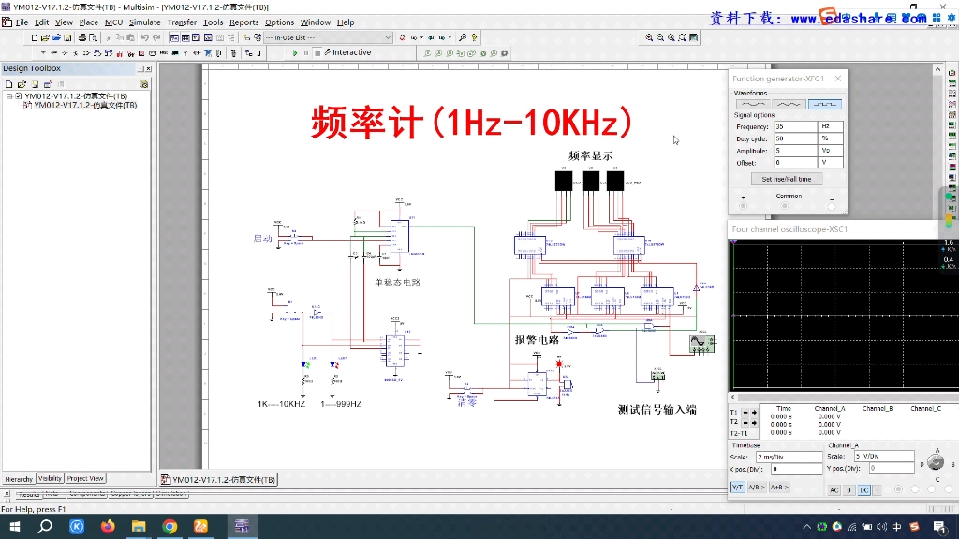Screen dimensions: 959x539
Task: Move cursor T1 left on oscilloscope
Action: point(745,413)
